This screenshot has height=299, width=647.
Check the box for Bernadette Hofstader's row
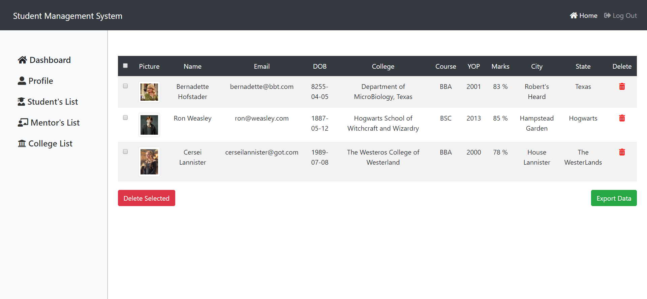click(x=125, y=86)
